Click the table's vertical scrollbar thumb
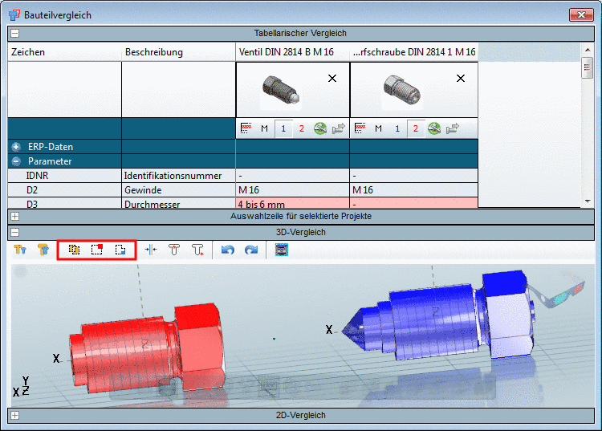The height and width of the screenshot is (431, 602). [x=587, y=67]
